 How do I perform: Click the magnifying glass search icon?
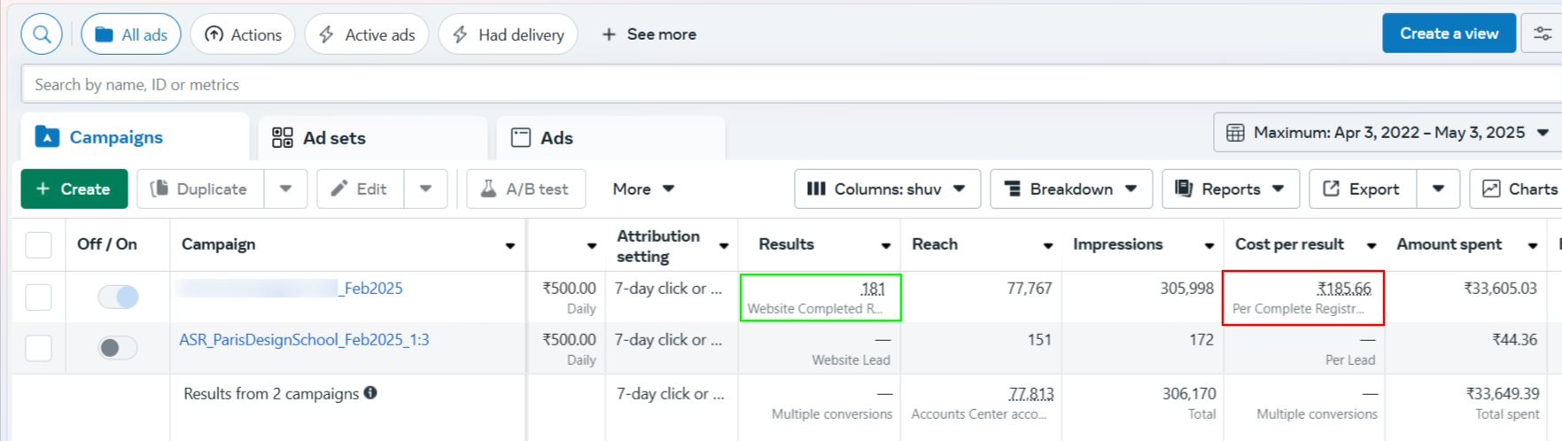pyautogui.click(x=42, y=35)
